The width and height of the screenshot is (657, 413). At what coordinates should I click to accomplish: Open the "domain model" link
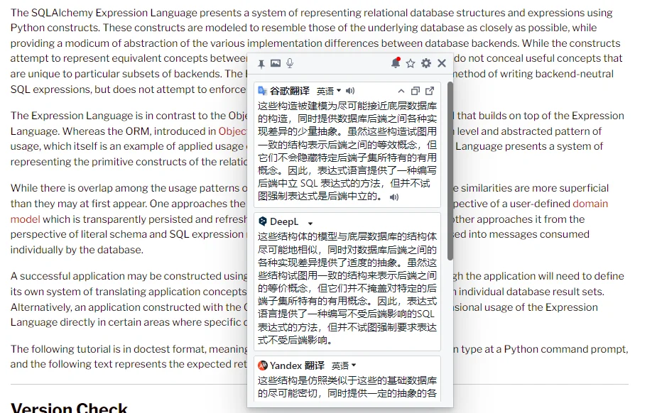point(590,204)
